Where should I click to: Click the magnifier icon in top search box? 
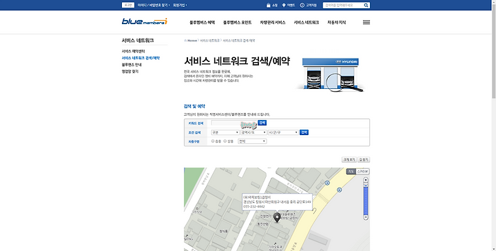pyautogui.click(x=366, y=6)
